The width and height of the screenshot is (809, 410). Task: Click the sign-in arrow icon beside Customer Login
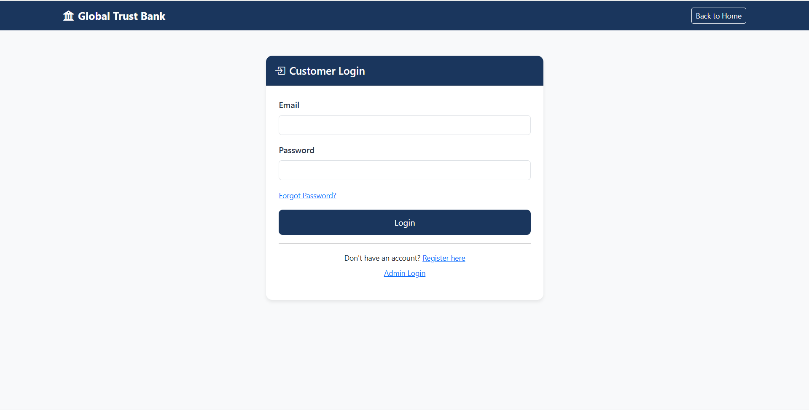[280, 71]
